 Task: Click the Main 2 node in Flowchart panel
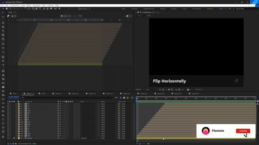(66, 16)
